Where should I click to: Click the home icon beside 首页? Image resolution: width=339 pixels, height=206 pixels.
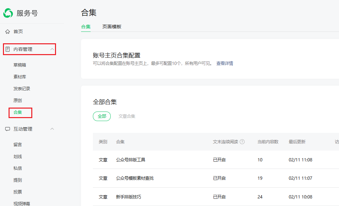[8, 32]
